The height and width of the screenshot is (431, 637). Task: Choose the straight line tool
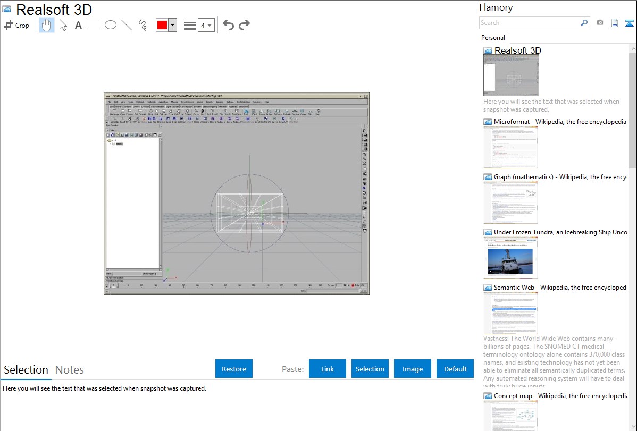click(x=127, y=25)
